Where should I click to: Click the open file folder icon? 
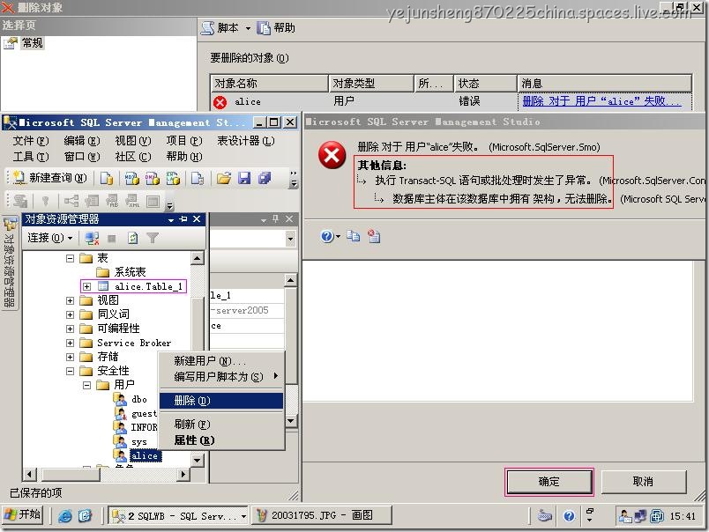223,179
